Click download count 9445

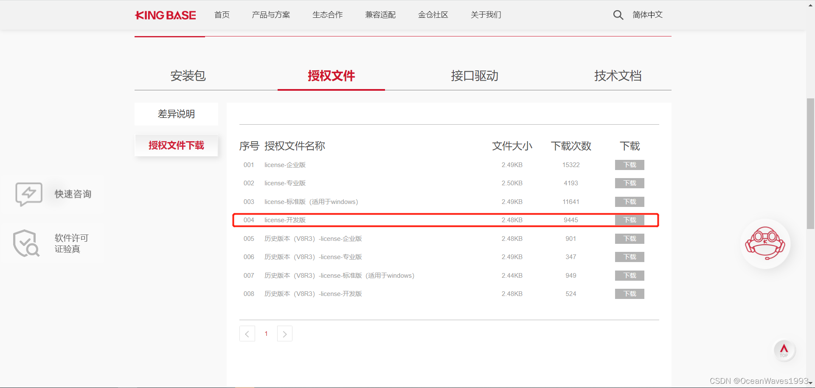click(571, 220)
